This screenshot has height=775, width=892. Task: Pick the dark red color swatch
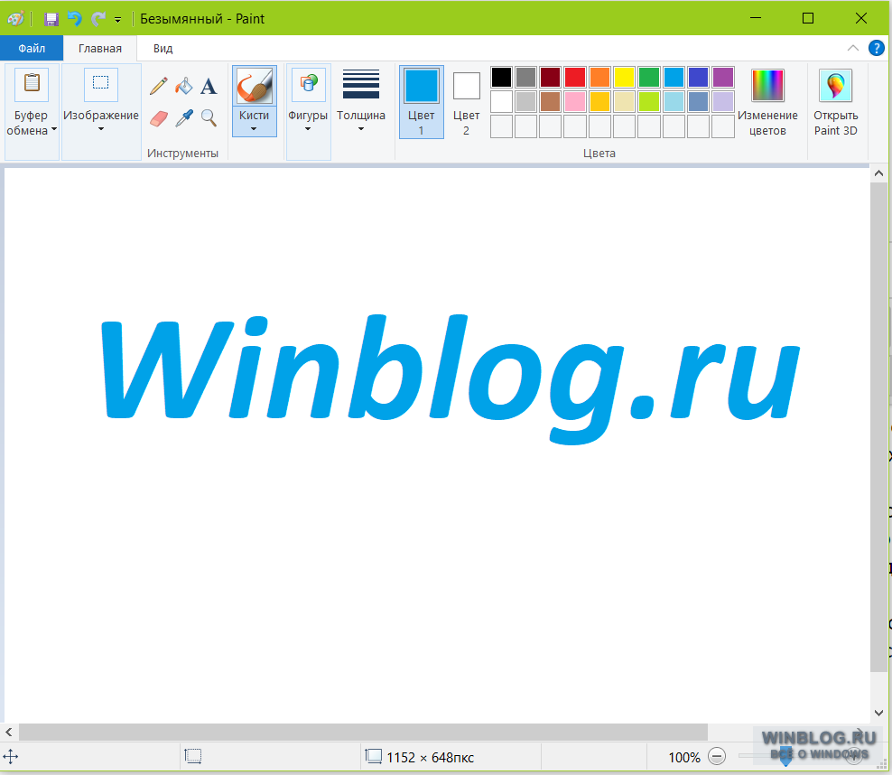[x=551, y=78]
